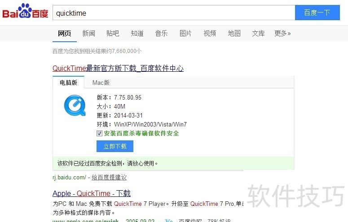Image resolution: width=348 pixels, height=222 pixels.
Task: Click the size value 40M
Action: [x=119, y=106]
